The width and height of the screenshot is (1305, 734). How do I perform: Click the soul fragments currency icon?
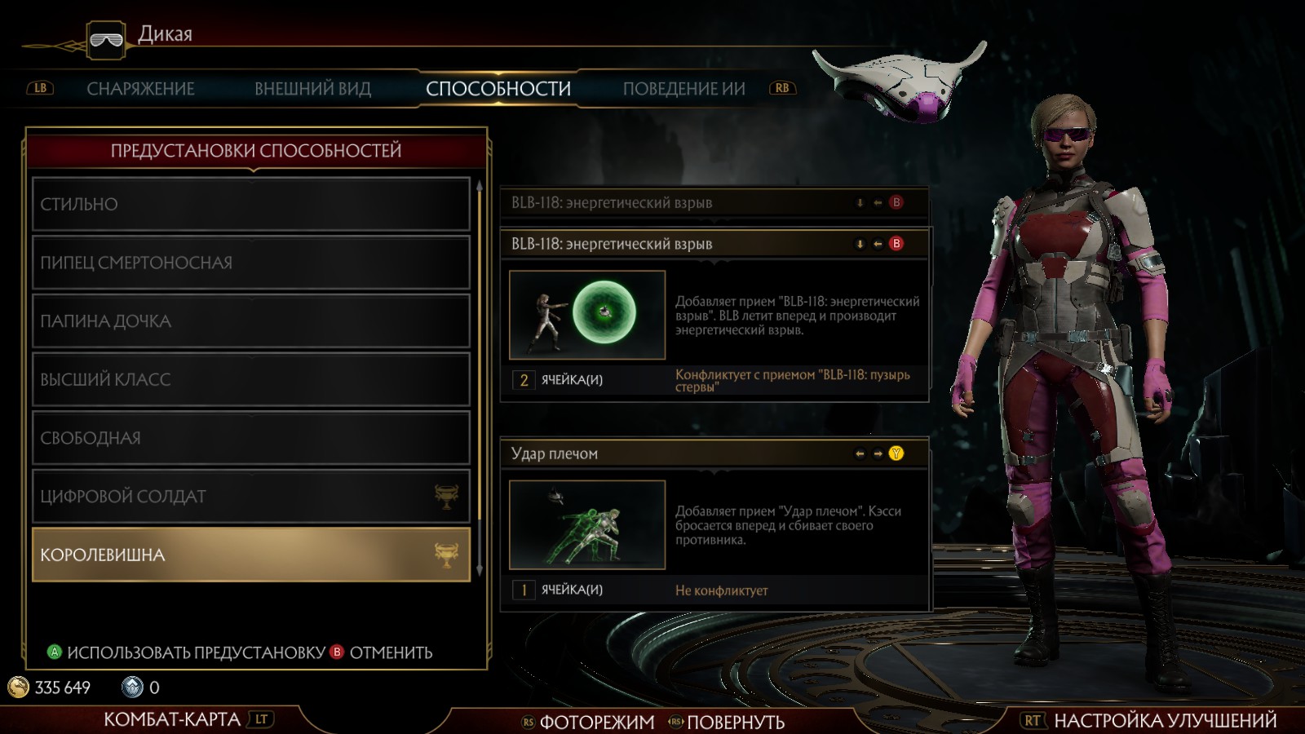click(132, 688)
